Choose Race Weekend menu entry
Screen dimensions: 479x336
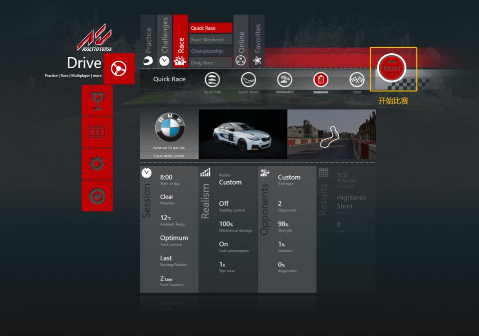point(211,40)
